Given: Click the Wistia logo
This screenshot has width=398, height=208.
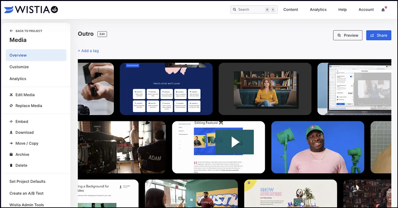Looking at the screenshot, I should click(31, 10).
